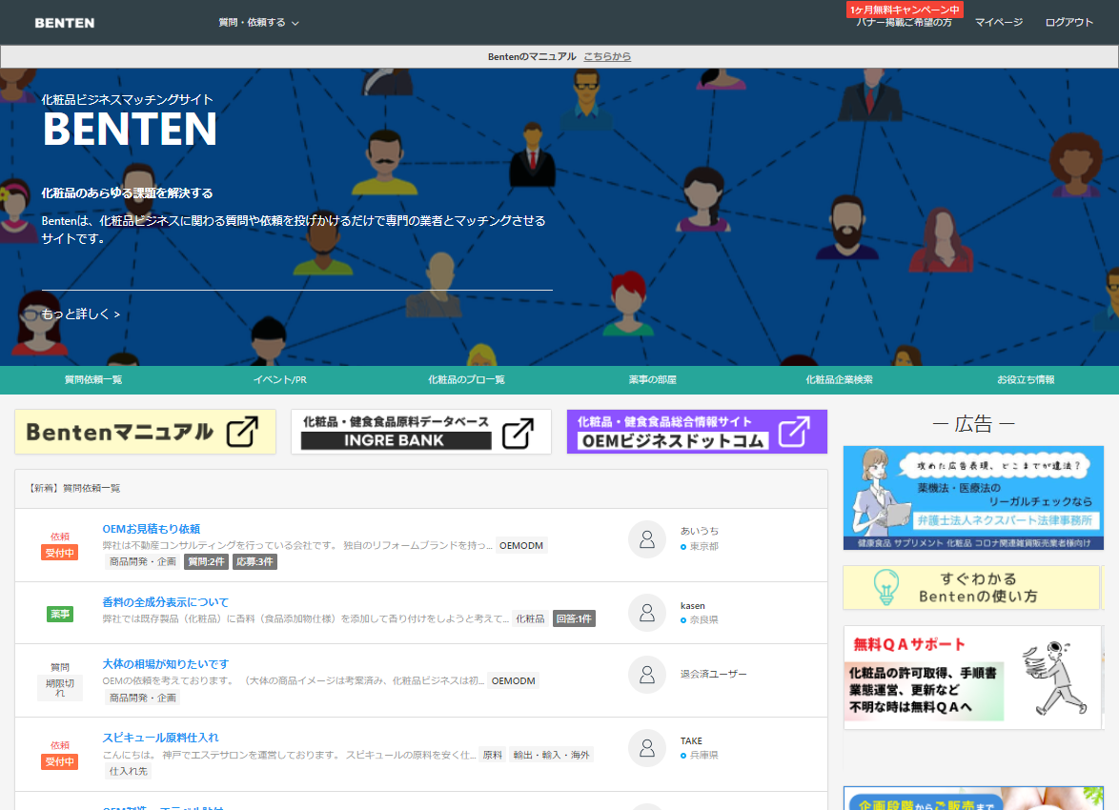1119x810 pixels.
Task: Open the 質問依頼一覧 tab
Action: 93,379
